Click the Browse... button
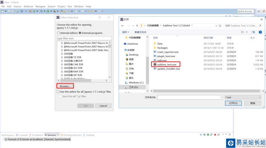 (x=65, y=86)
